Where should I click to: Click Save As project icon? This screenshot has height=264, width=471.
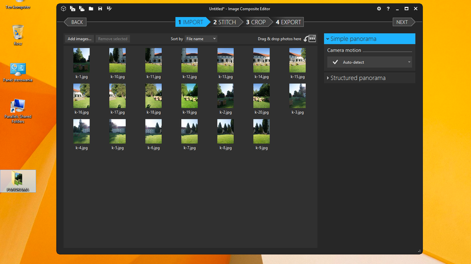click(x=109, y=8)
